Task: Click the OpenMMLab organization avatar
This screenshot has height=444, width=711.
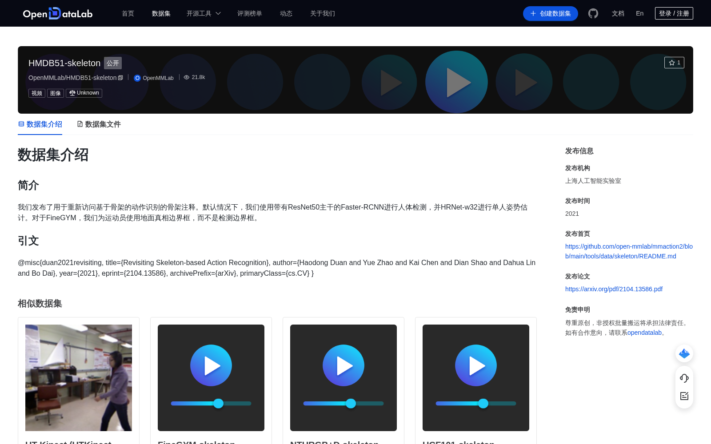Action: pyautogui.click(x=137, y=78)
